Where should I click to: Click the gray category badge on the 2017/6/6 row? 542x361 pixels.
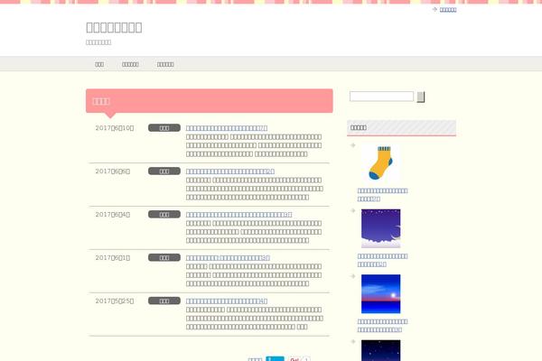pyautogui.click(x=164, y=171)
